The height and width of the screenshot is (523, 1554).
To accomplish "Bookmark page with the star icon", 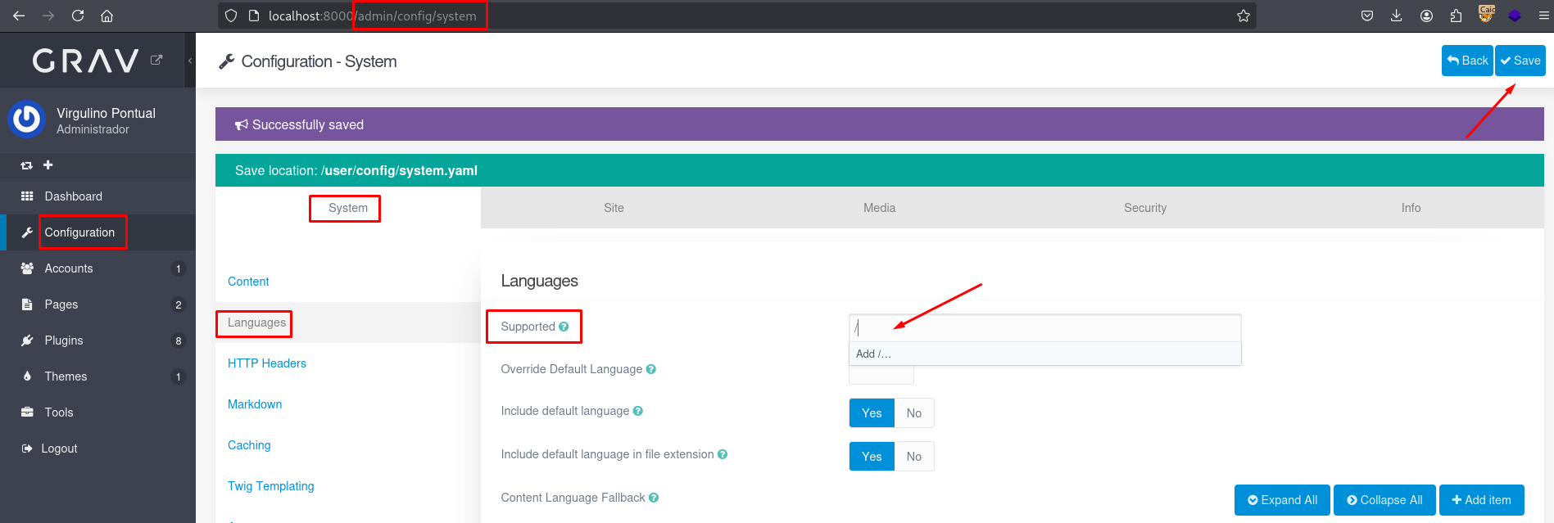I will [1243, 16].
